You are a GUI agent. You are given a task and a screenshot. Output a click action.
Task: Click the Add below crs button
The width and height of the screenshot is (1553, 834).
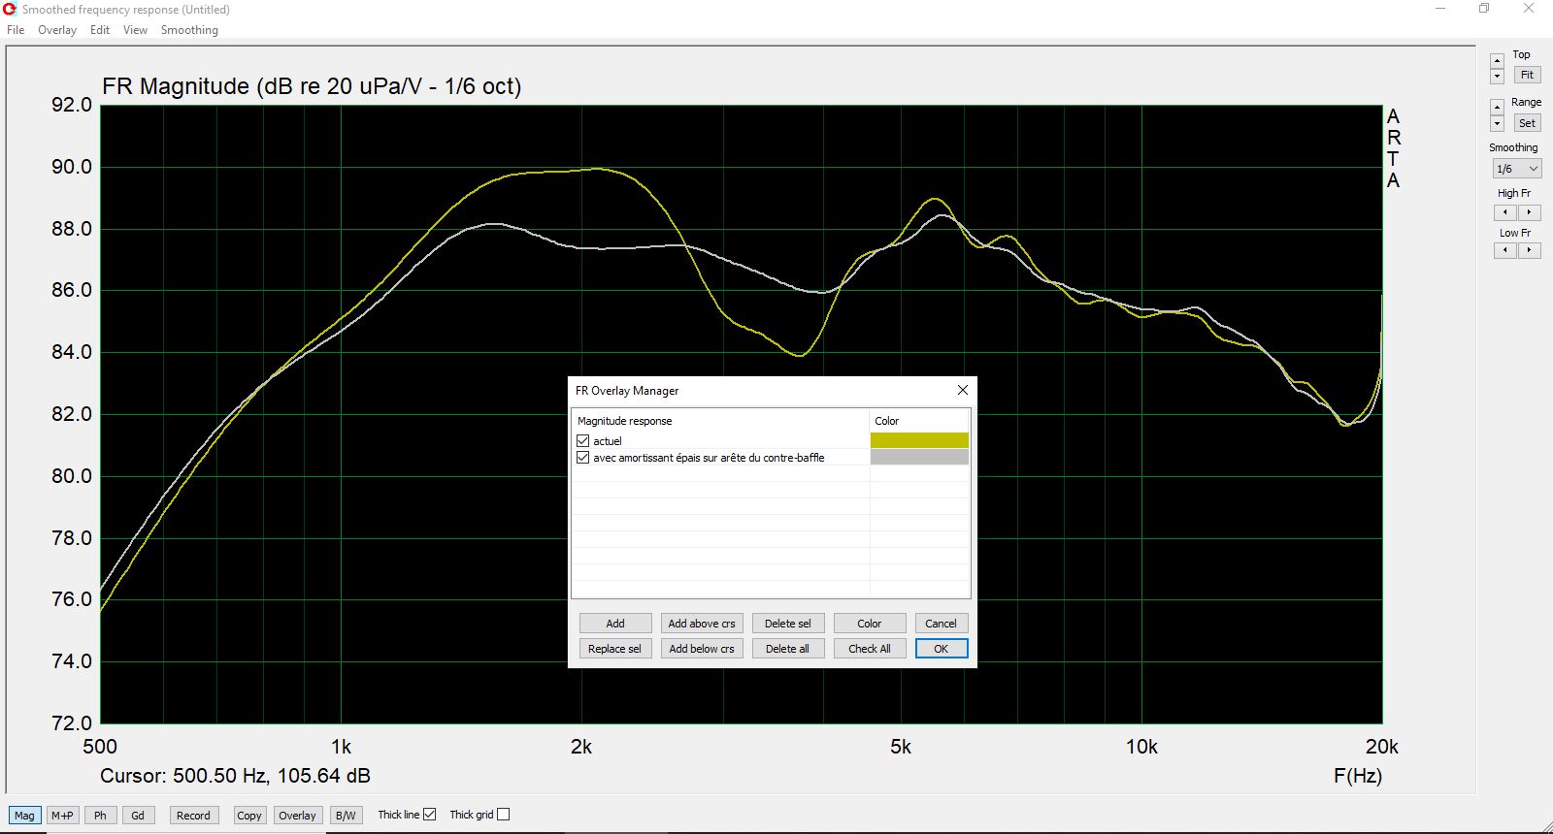point(702,649)
